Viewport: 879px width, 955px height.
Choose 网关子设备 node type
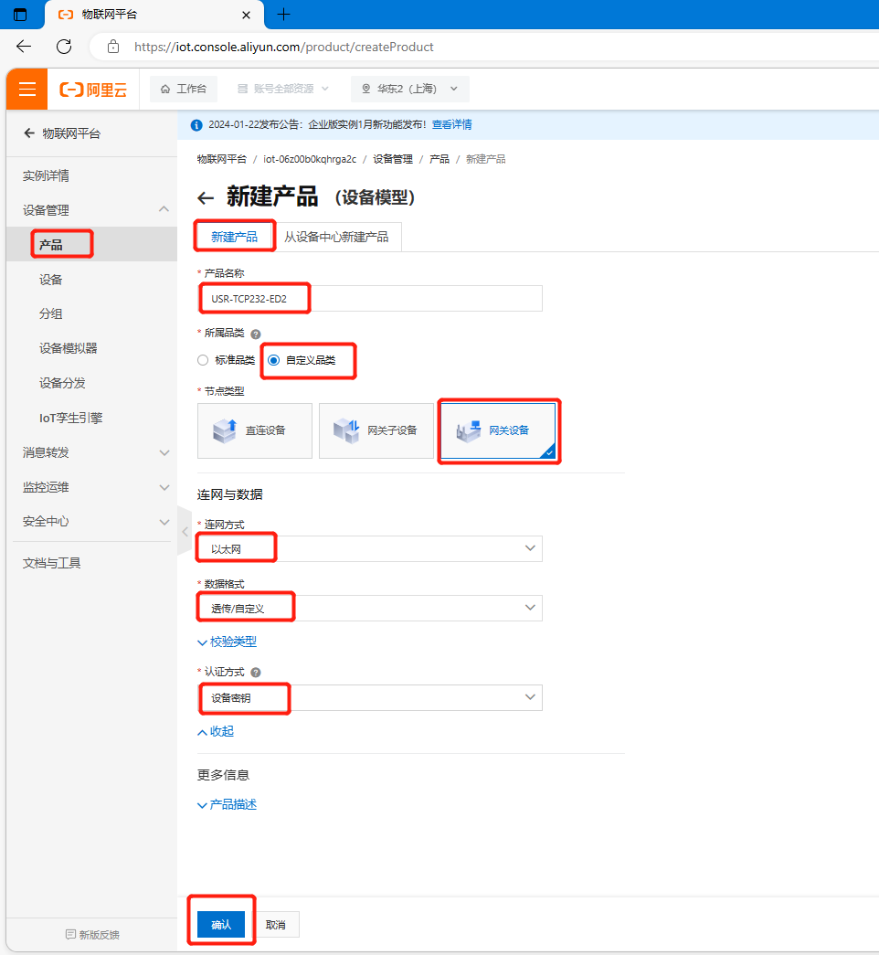(x=376, y=430)
